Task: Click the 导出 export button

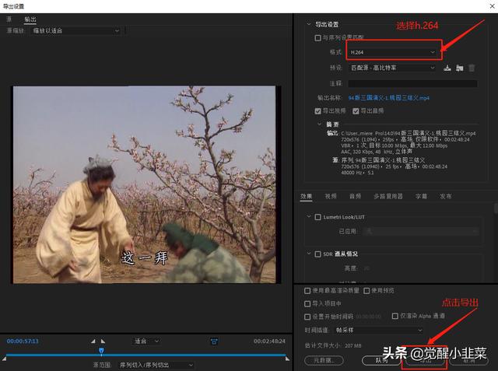Action: (425, 361)
